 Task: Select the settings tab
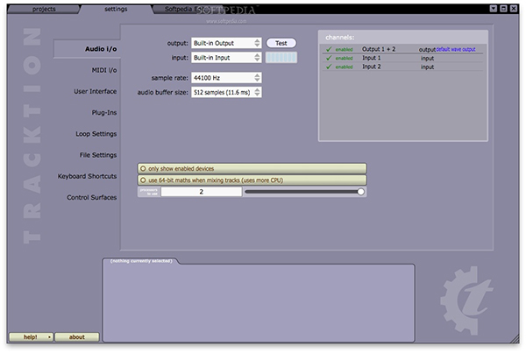(116, 9)
